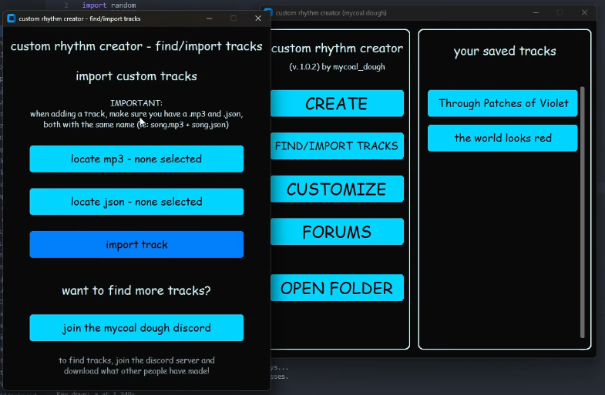This screenshot has height=395, width=605.
Task: Minimize the find/import tracks window
Action: pyautogui.click(x=209, y=18)
